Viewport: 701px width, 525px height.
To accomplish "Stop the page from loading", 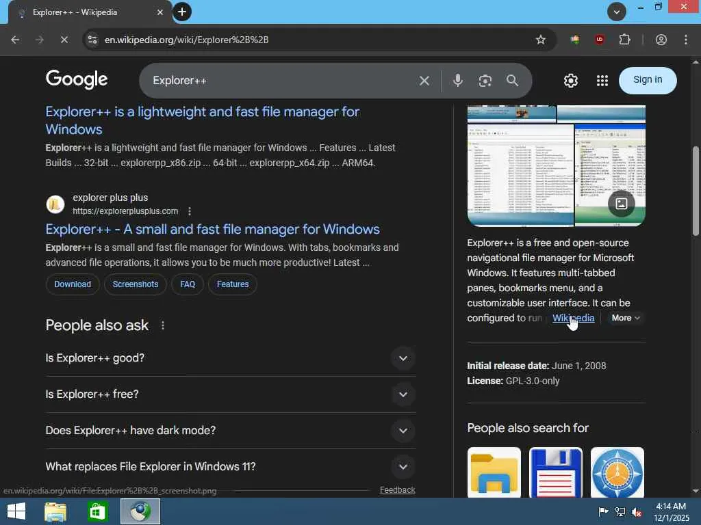I will 64,40.
